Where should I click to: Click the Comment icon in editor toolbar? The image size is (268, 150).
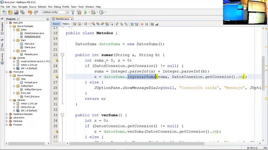coord(152,24)
